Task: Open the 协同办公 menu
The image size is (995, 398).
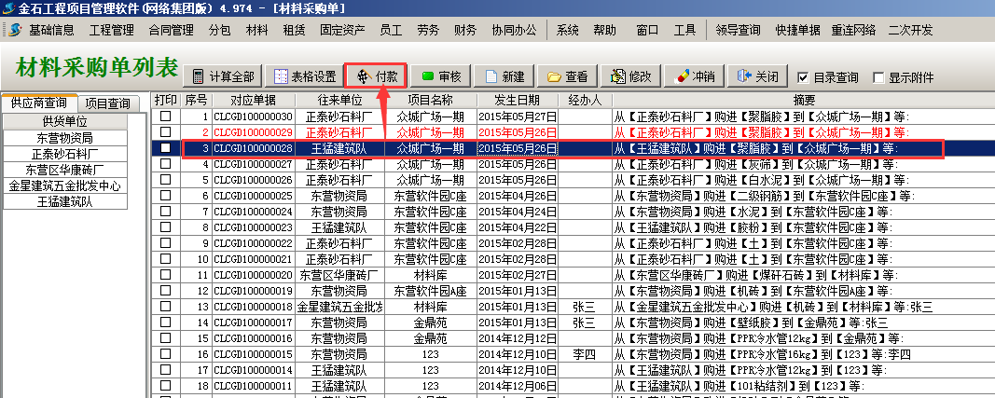Action: (x=514, y=30)
